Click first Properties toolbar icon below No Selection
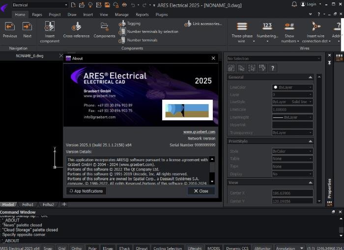 click(231, 68)
